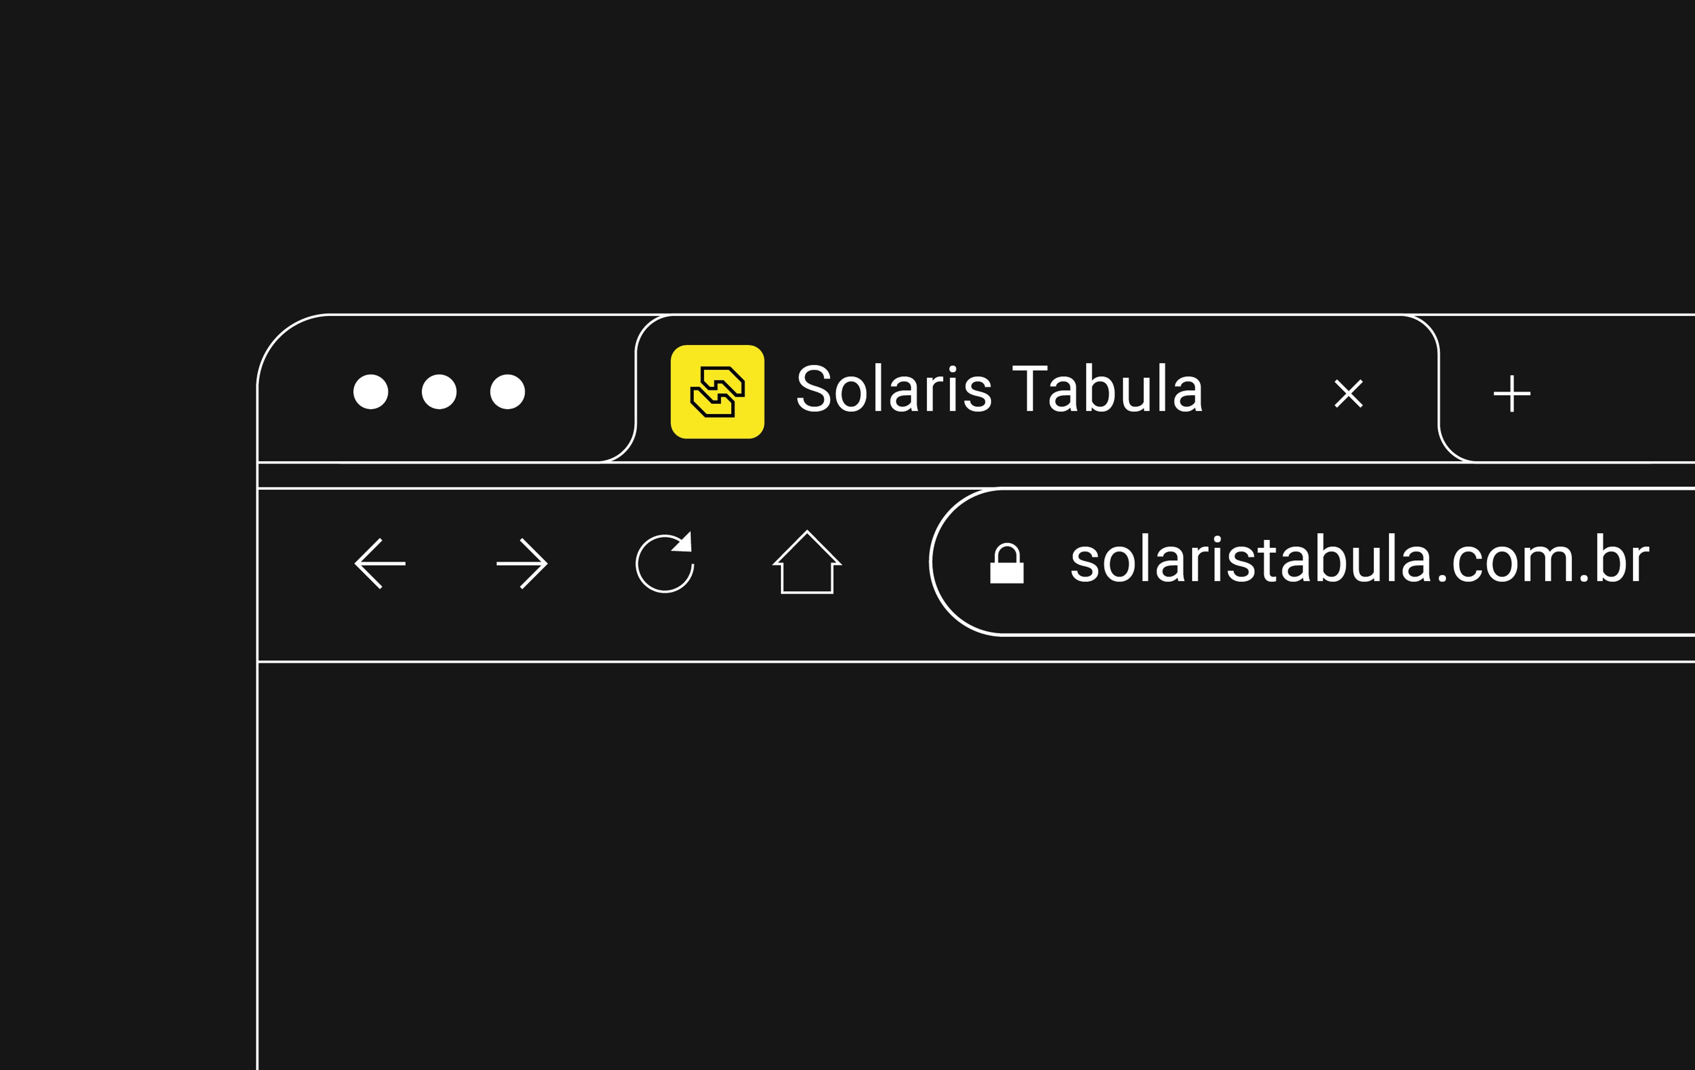Click the first white window dot
Image resolution: width=1695 pixels, height=1070 pixels.
(x=371, y=392)
